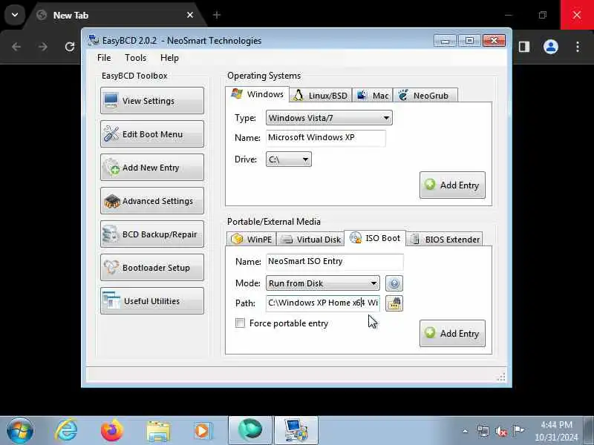This screenshot has height=445, width=594.
Task: Open the View Settings toolbox button
Action: point(152,101)
